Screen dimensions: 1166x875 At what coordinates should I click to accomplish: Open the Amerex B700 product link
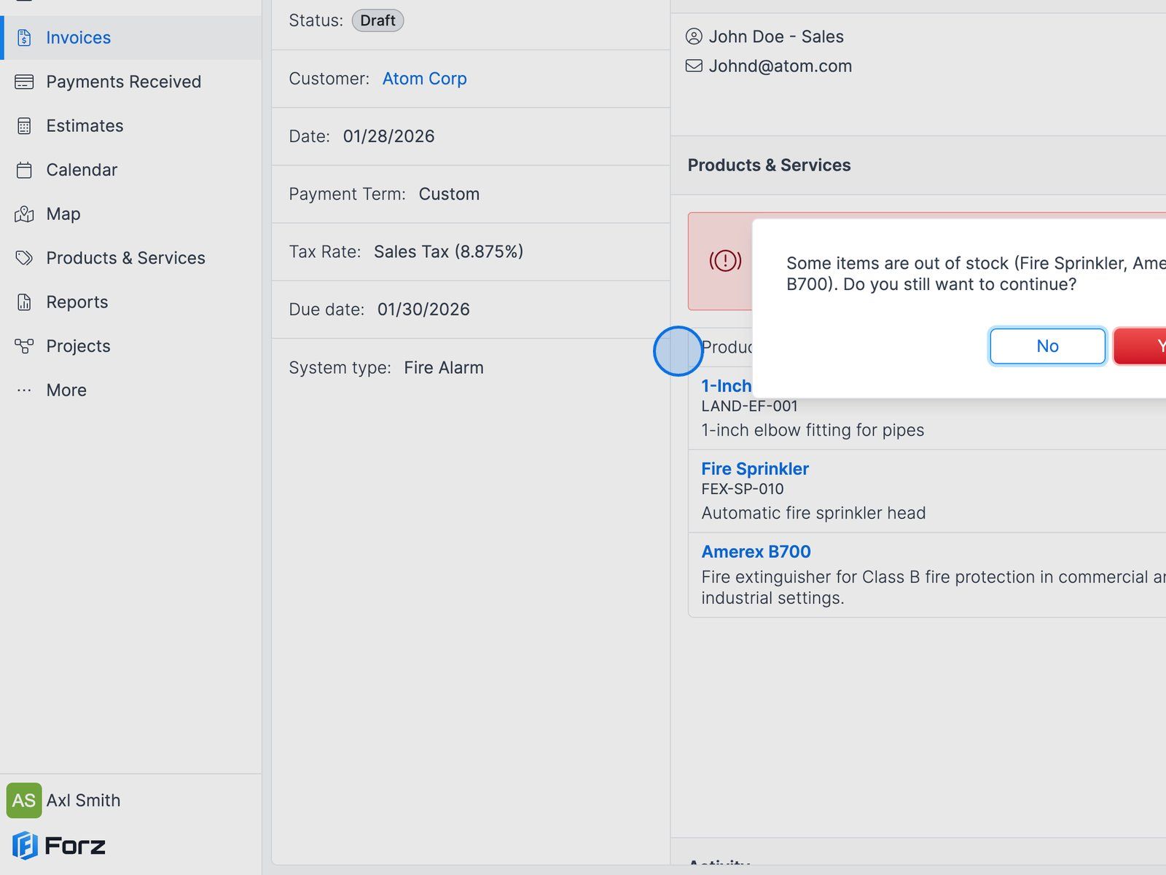[756, 552]
